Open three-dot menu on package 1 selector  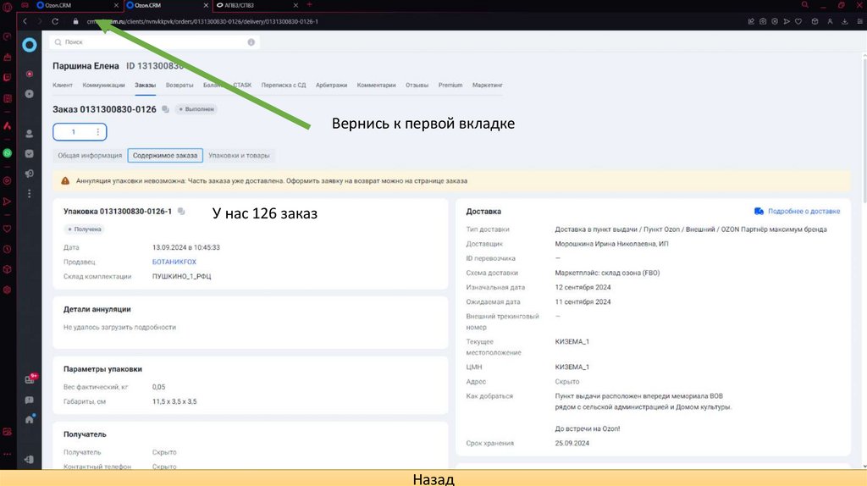pos(98,131)
